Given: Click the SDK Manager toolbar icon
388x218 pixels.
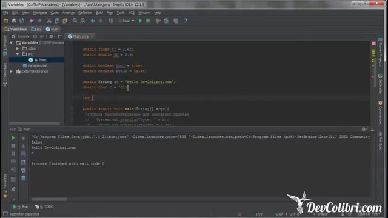Looking at the screenshot, I should [176, 21].
